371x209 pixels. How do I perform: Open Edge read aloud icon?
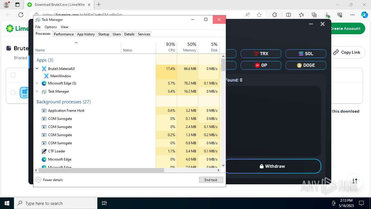point(248,15)
